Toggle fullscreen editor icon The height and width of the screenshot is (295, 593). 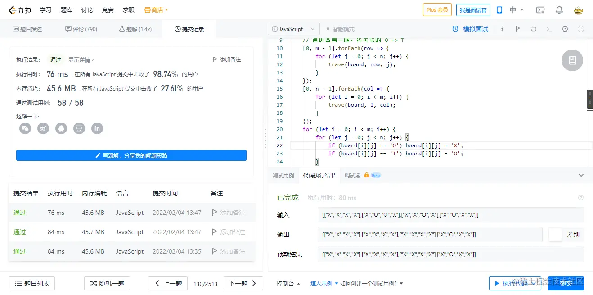pos(581,29)
